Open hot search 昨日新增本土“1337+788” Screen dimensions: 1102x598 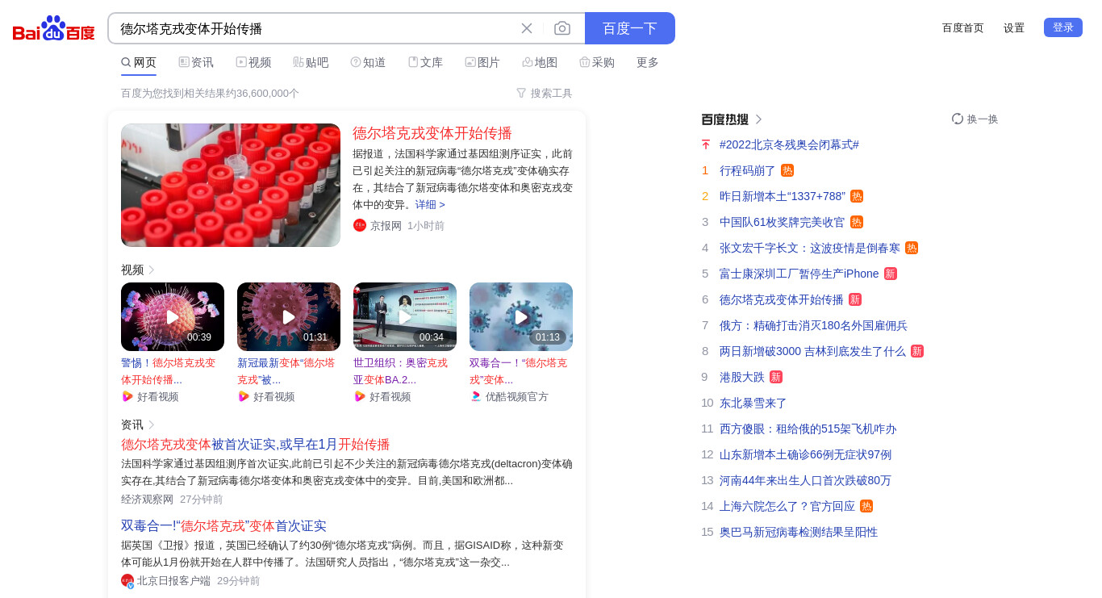point(783,196)
